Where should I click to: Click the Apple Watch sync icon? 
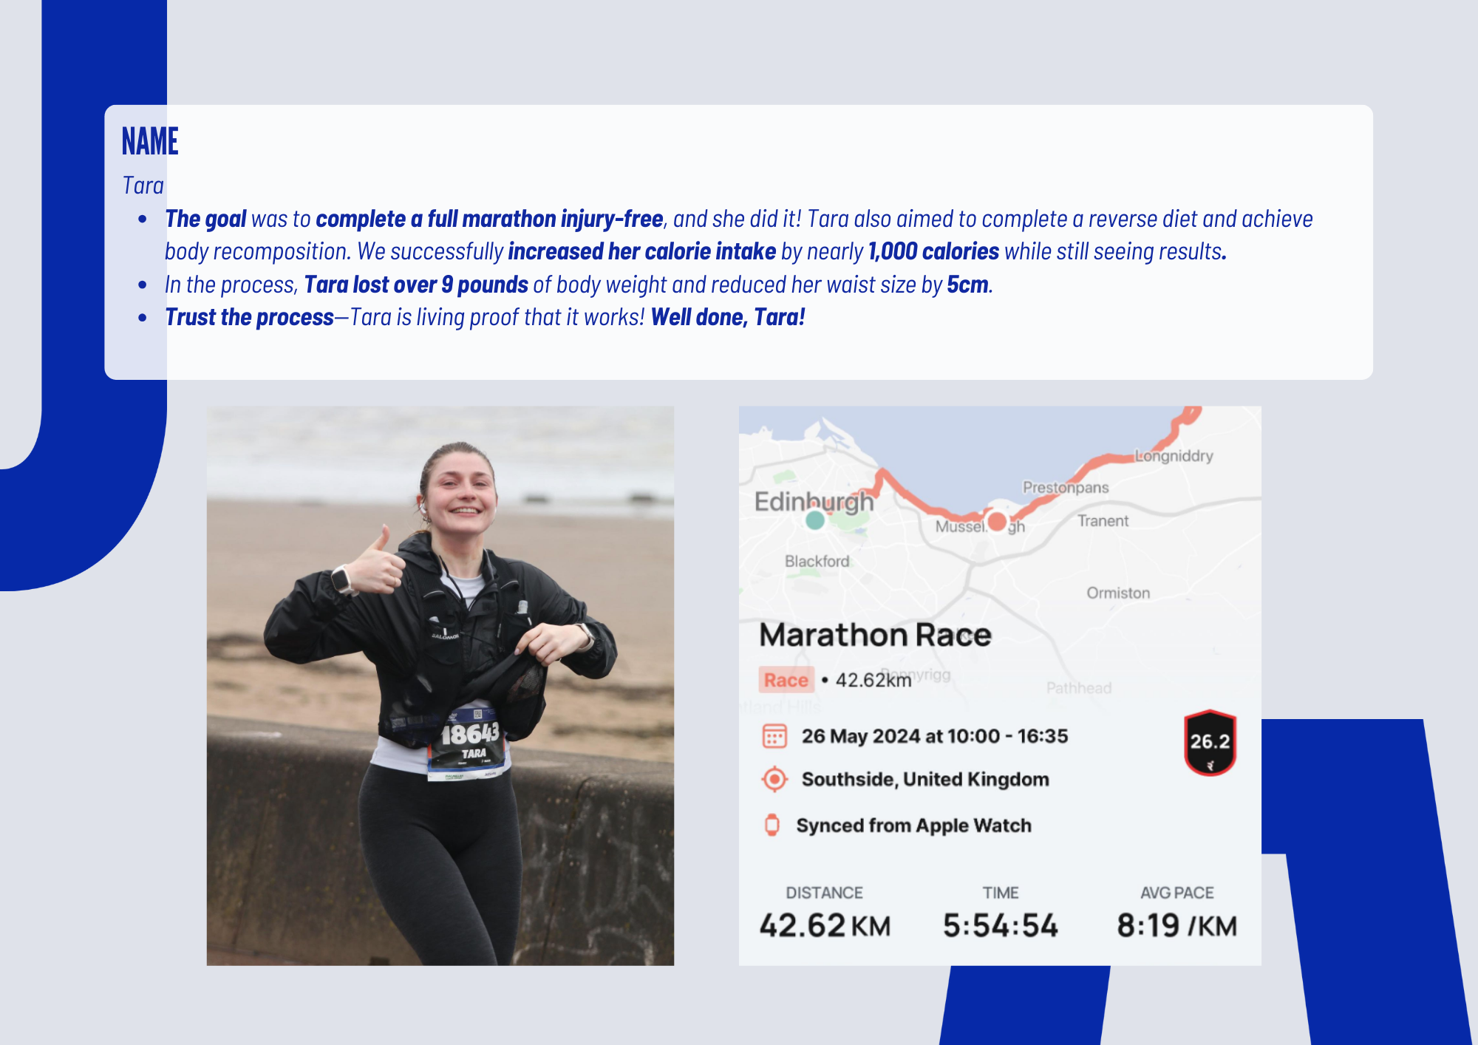[772, 825]
